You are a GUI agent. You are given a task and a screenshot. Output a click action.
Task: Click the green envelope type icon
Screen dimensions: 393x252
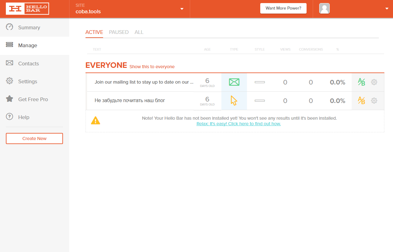tap(234, 82)
